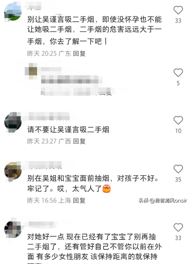This screenshot has width=189, height=264.
Task: Tap the like count 35 beside the 上海 comment
Action: tap(178, 180)
